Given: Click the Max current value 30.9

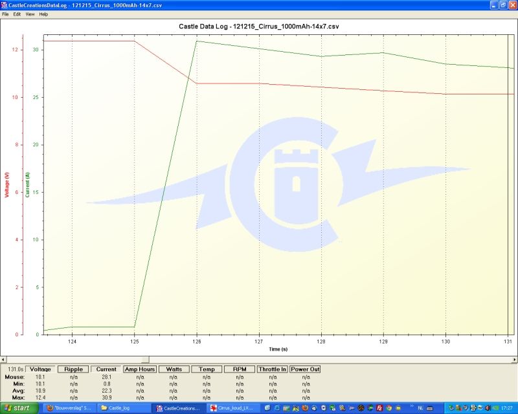Looking at the screenshot, I should [106, 397].
